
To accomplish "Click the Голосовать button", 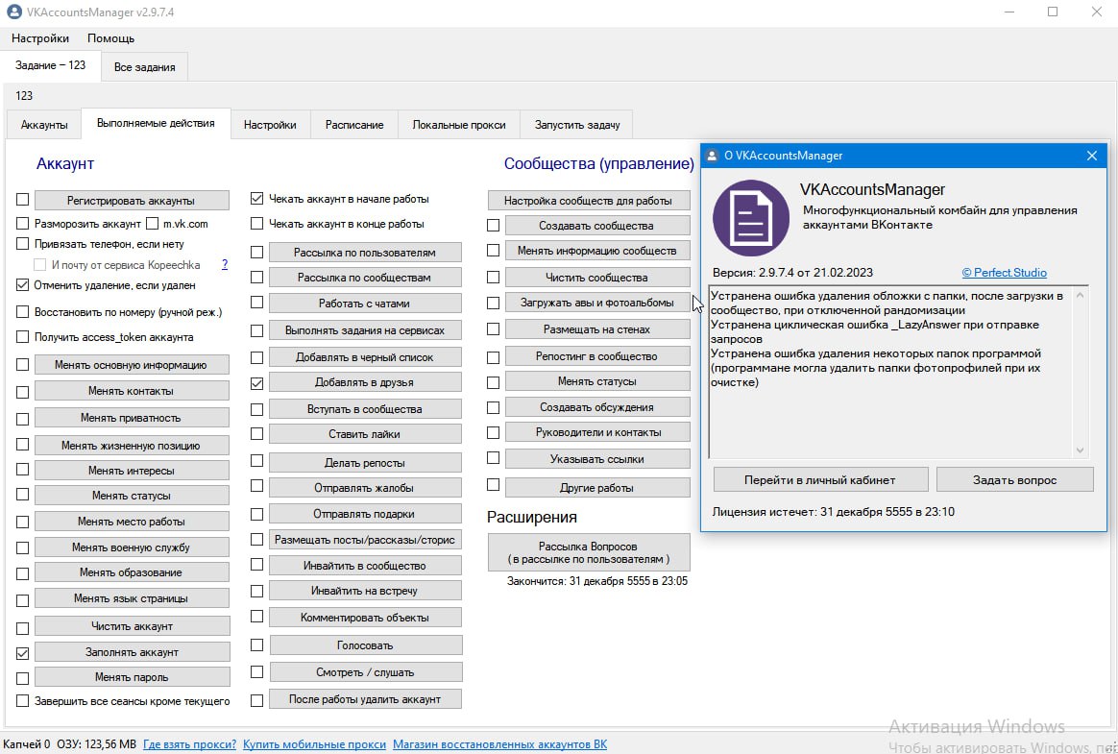I will [x=365, y=645].
